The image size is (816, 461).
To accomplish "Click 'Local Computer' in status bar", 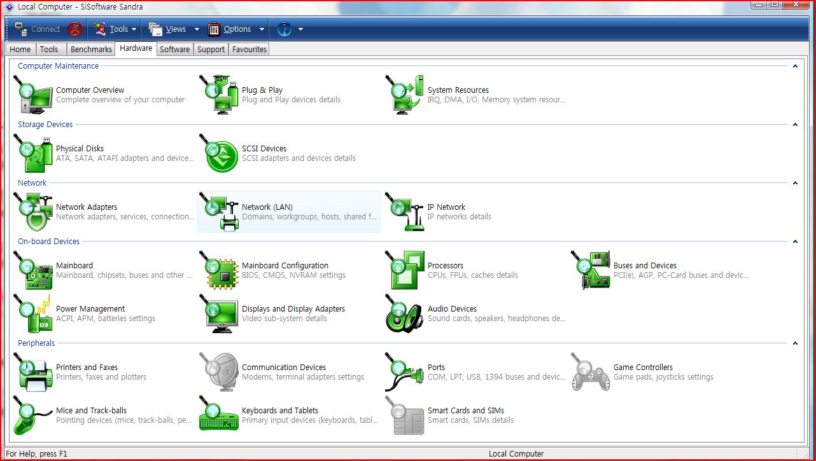I will click(516, 454).
